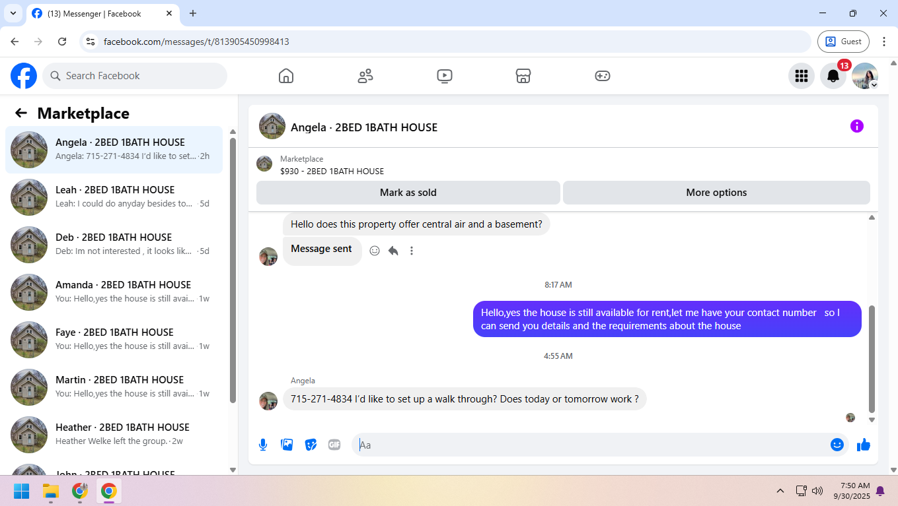Click the voice clip microphone icon
Image resolution: width=898 pixels, height=506 pixels.
263,445
